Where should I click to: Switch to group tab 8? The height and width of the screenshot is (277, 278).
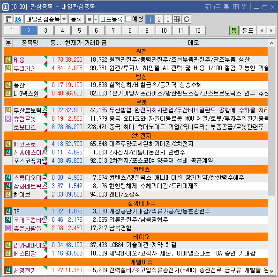pos(130,30)
